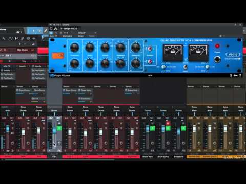
Task: Click the orange Vertigo logo on the compressor
Action: (x=58, y=56)
